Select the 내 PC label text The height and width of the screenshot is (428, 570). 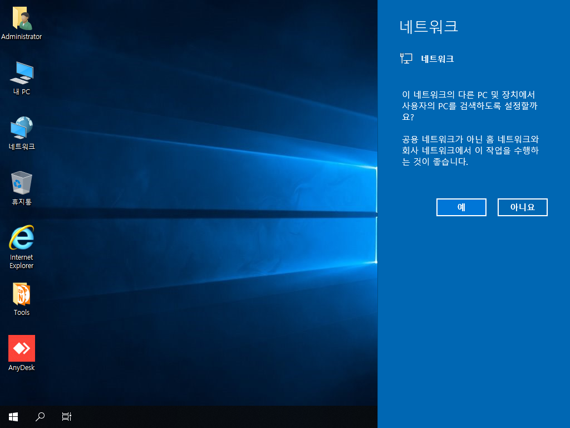pyautogui.click(x=22, y=92)
